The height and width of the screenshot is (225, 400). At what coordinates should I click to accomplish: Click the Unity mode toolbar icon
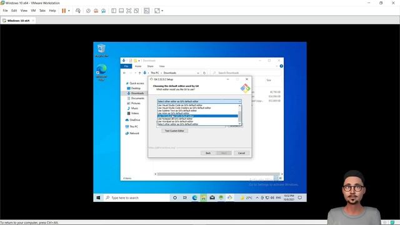[x=136, y=11]
